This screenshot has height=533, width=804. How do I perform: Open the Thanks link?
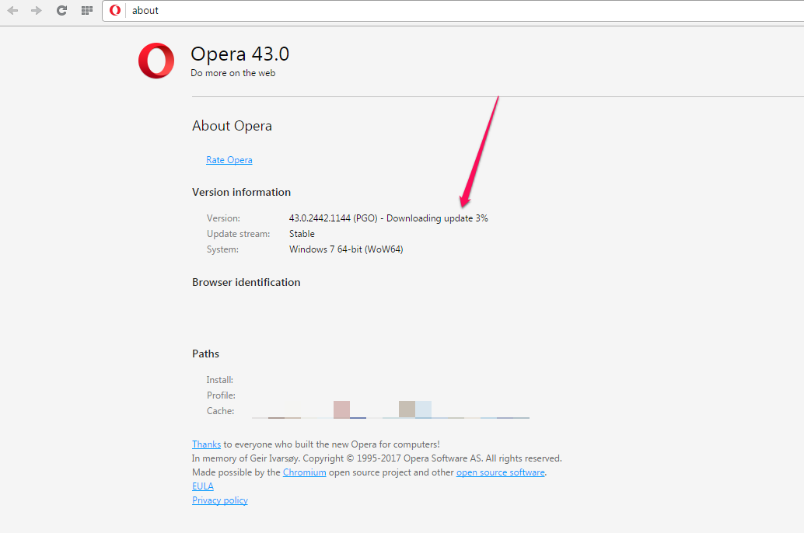pos(206,444)
